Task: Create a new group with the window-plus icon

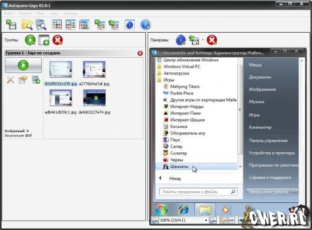Action: coord(44,40)
